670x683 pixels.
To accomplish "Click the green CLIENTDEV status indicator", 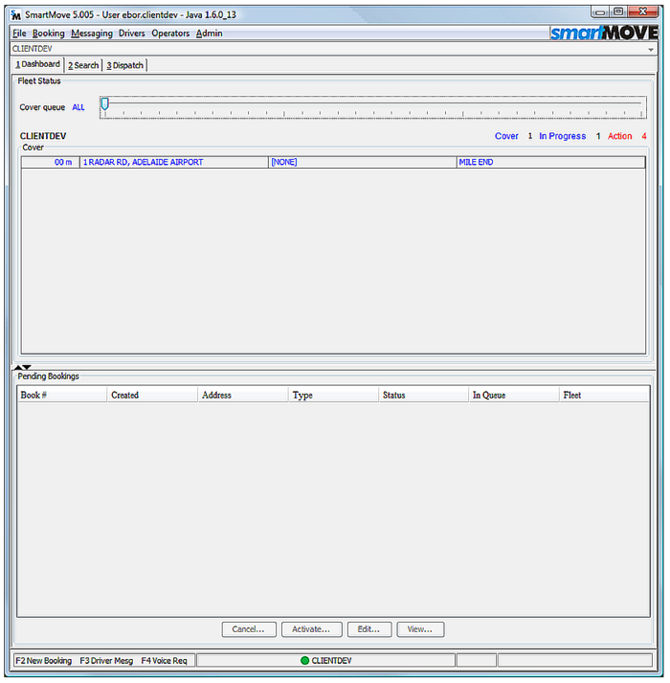I will (x=304, y=661).
